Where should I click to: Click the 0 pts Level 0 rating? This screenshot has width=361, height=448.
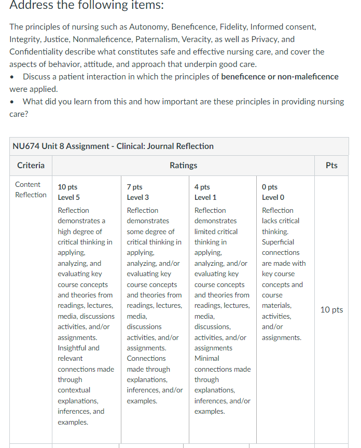click(x=273, y=192)
